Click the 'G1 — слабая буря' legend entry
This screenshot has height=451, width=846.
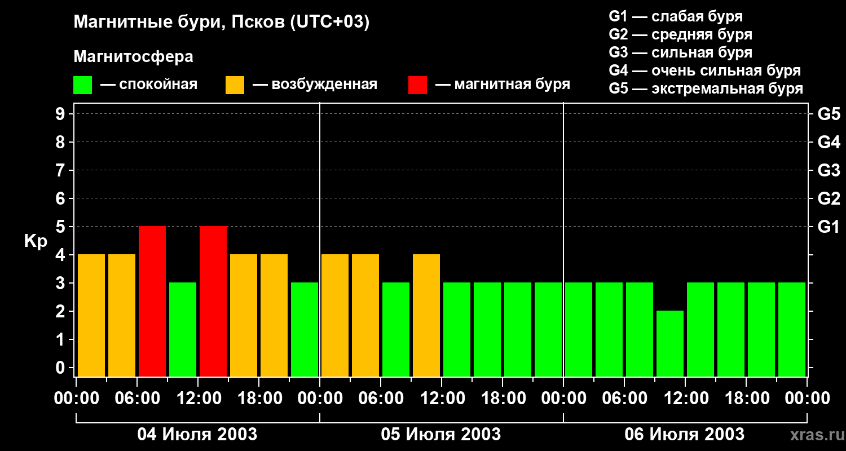[676, 16]
